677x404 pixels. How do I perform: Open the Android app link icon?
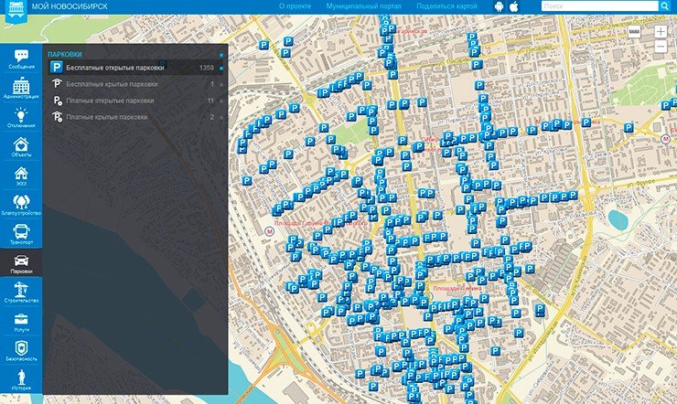500,6
